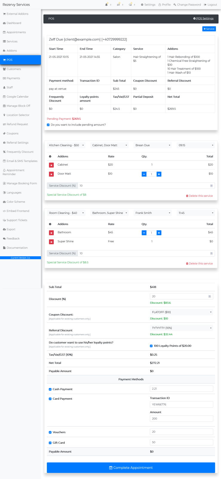Toggle the Vouchers checkbox

click(50, 432)
